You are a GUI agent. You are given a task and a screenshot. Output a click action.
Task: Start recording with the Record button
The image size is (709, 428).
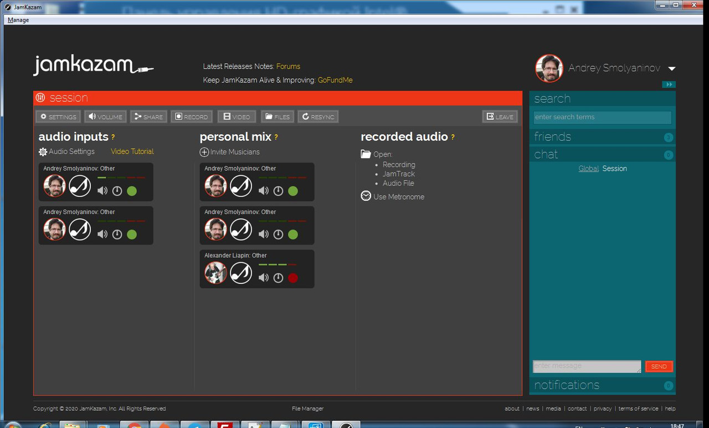click(192, 117)
